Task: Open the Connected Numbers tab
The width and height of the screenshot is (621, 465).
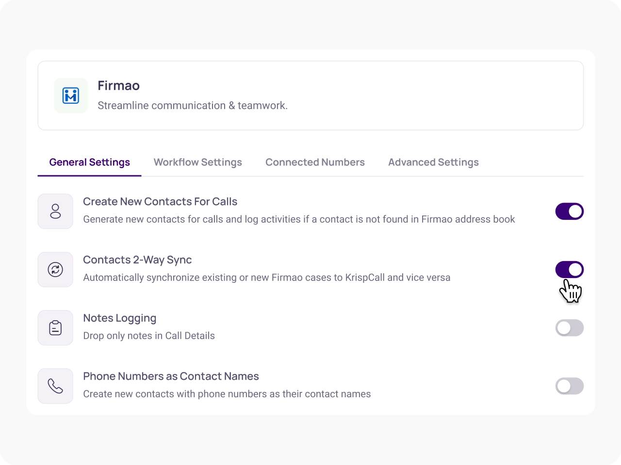Action: (315, 162)
